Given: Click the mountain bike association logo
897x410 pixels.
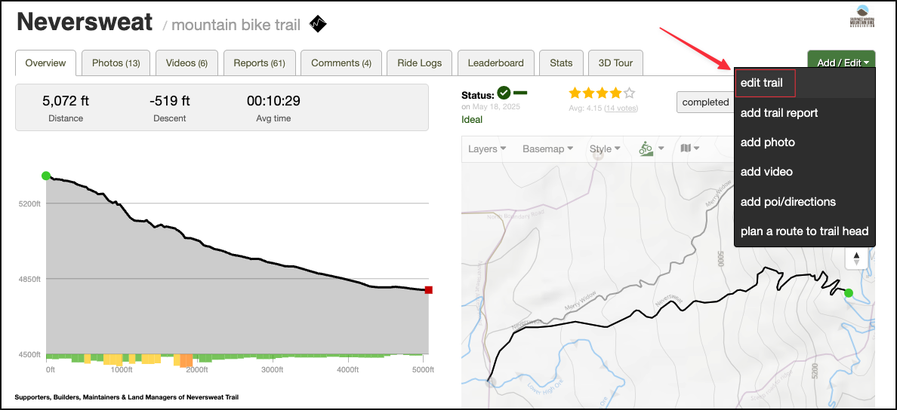Looking at the screenshot, I should [x=862, y=23].
